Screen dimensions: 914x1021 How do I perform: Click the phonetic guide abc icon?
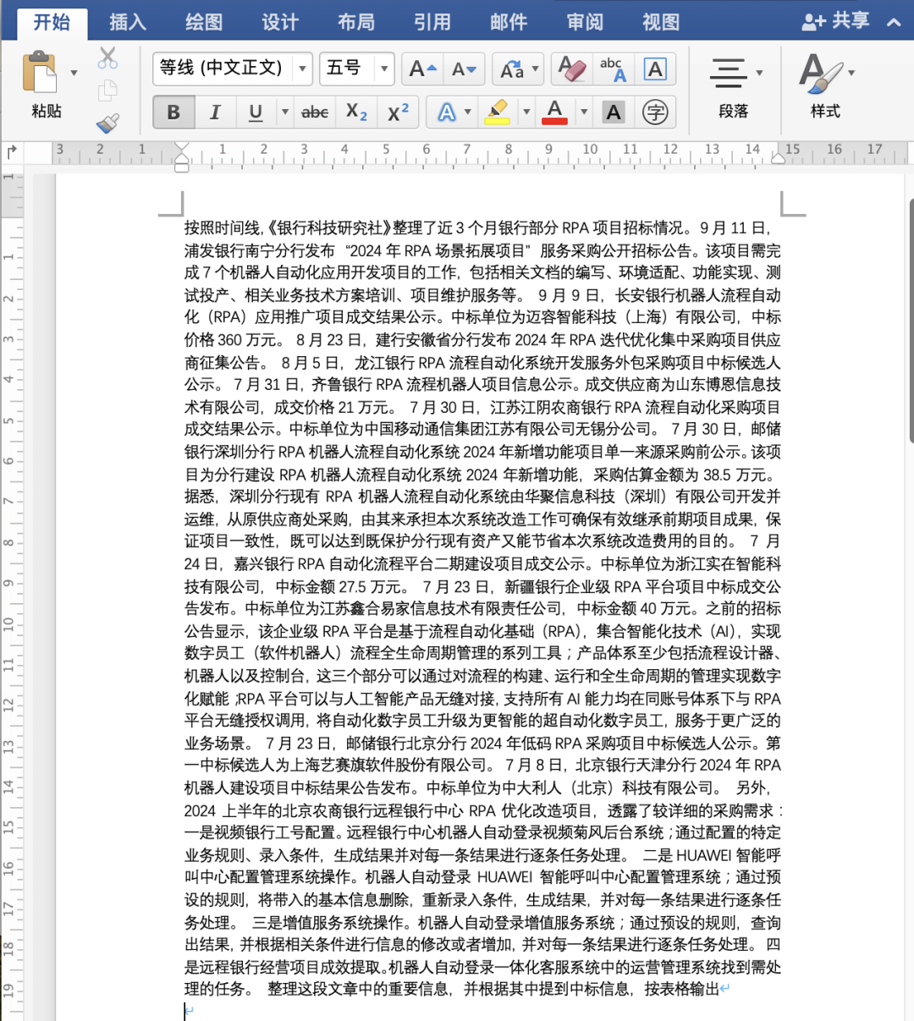coord(613,69)
